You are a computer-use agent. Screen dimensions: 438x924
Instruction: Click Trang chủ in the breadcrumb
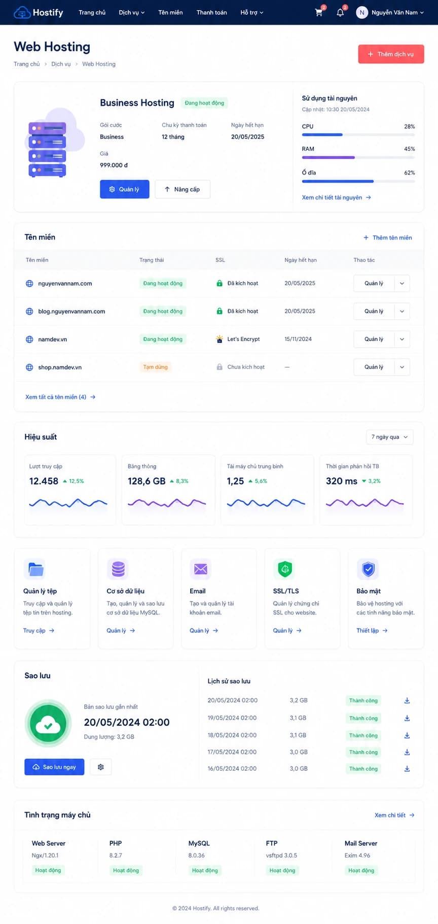pos(26,64)
